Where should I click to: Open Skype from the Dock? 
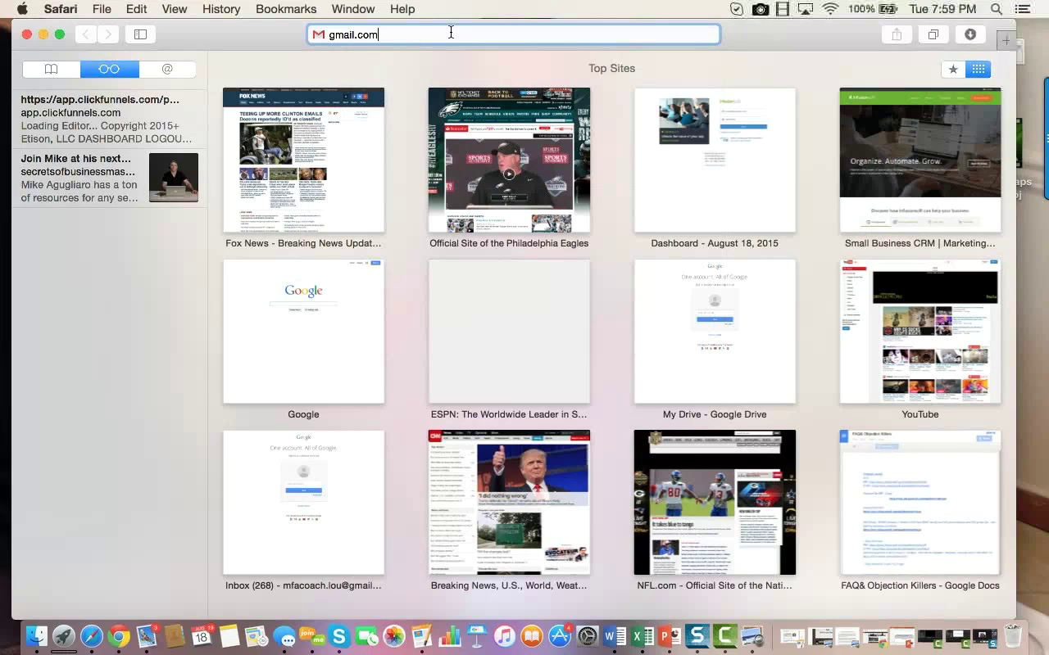click(x=339, y=636)
